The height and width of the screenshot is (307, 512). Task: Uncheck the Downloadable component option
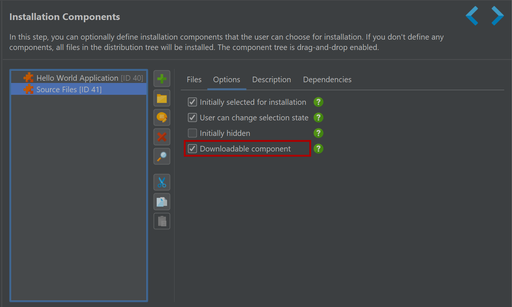click(192, 149)
